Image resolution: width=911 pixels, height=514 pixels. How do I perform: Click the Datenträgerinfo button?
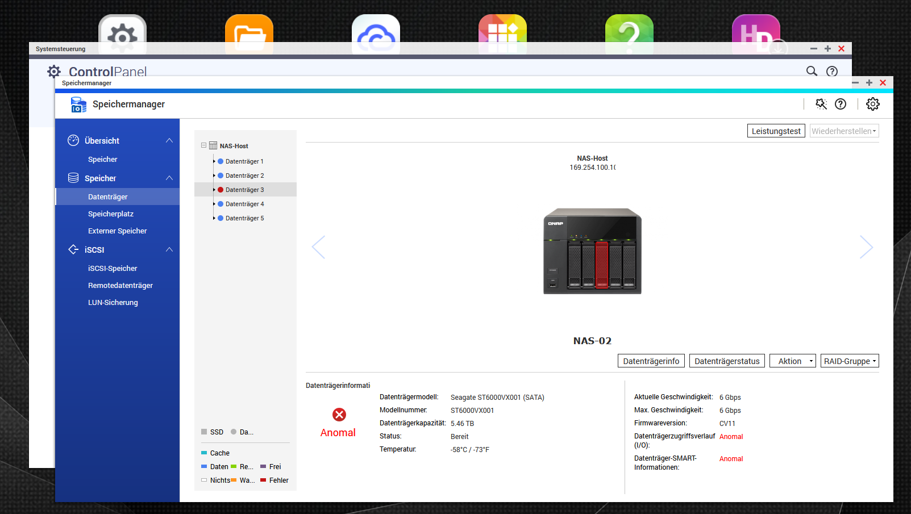[x=651, y=361]
